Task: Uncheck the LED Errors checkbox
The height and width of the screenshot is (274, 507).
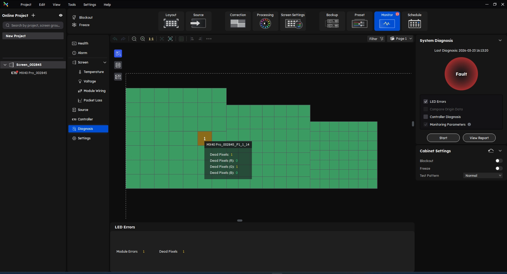Action: point(425,101)
